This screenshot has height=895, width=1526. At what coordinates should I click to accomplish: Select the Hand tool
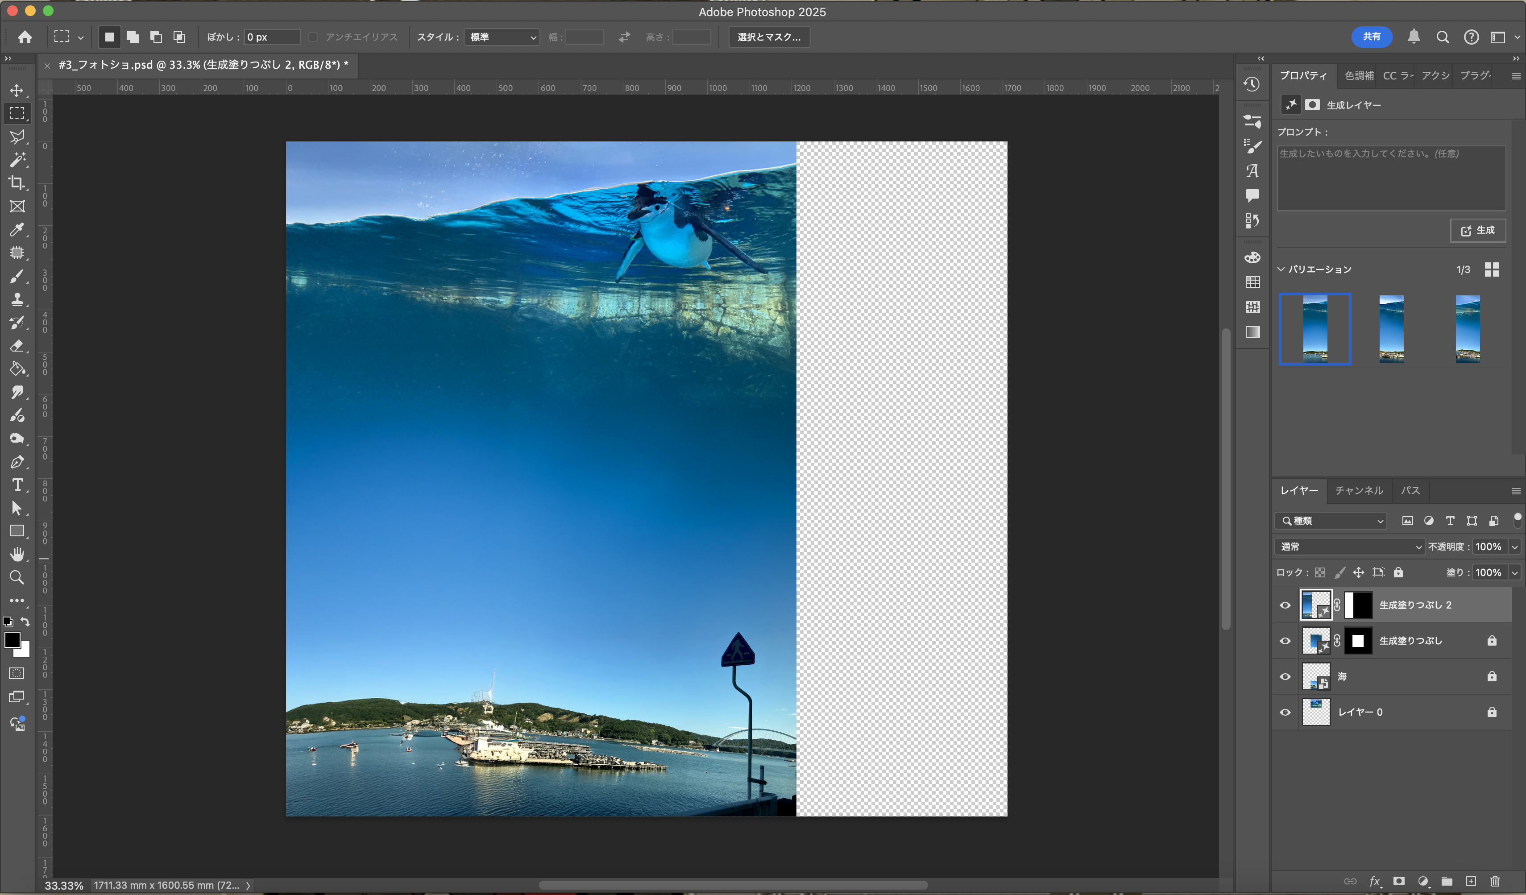pos(17,554)
